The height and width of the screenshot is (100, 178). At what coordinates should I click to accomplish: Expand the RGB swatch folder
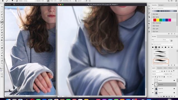[x=152, y=14]
